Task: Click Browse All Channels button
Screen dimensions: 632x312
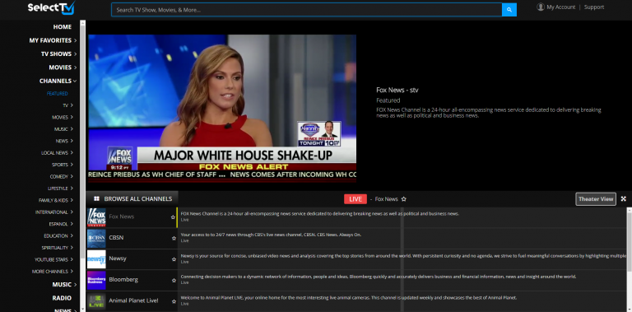Action: point(132,198)
